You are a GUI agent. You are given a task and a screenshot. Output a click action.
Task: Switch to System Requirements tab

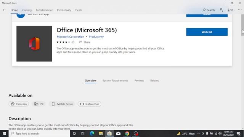(x=115, y=81)
